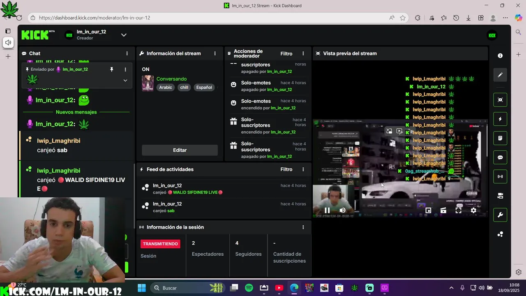Pause the stream preview video
The image size is (526, 296).
coord(327,210)
